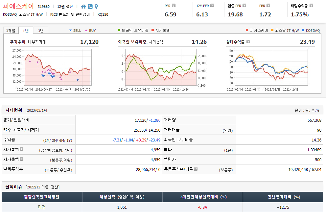Click help icon beside 시가총액 상장예정포함 row
This screenshot has height=215, width=326.
point(21,149)
